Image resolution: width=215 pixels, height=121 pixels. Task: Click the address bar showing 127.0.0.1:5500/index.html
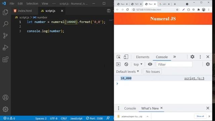pos(149,10)
